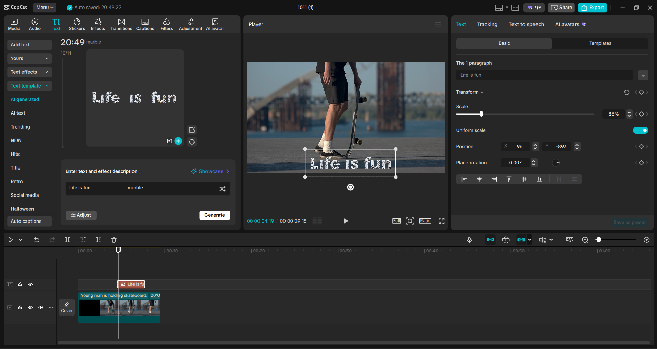Image resolution: width=657 pixels, height=349 pixels.
Task: Split the clip at the playhead
Action: (x=67, y=240)
